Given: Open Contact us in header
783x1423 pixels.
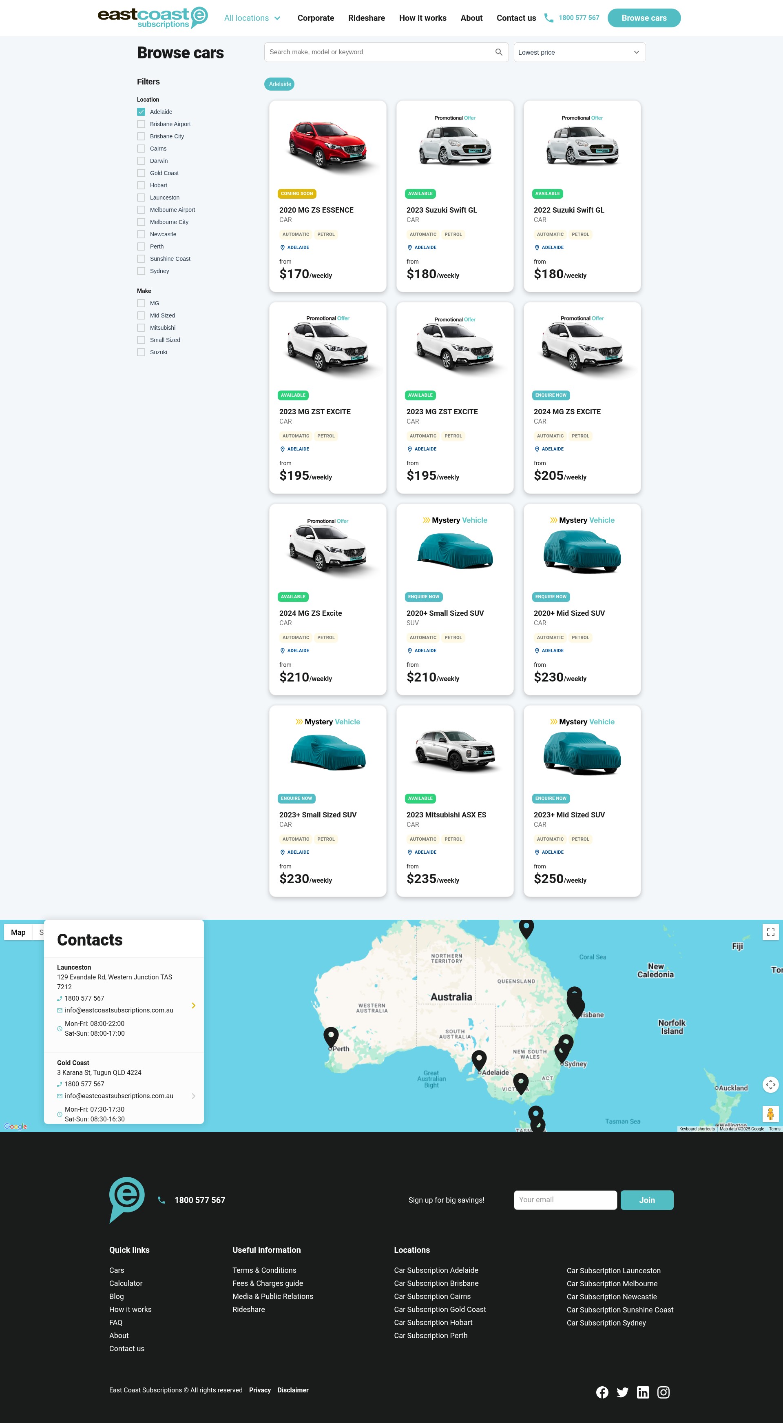Looking at the screenshot, I should click(x=516, y=18).
